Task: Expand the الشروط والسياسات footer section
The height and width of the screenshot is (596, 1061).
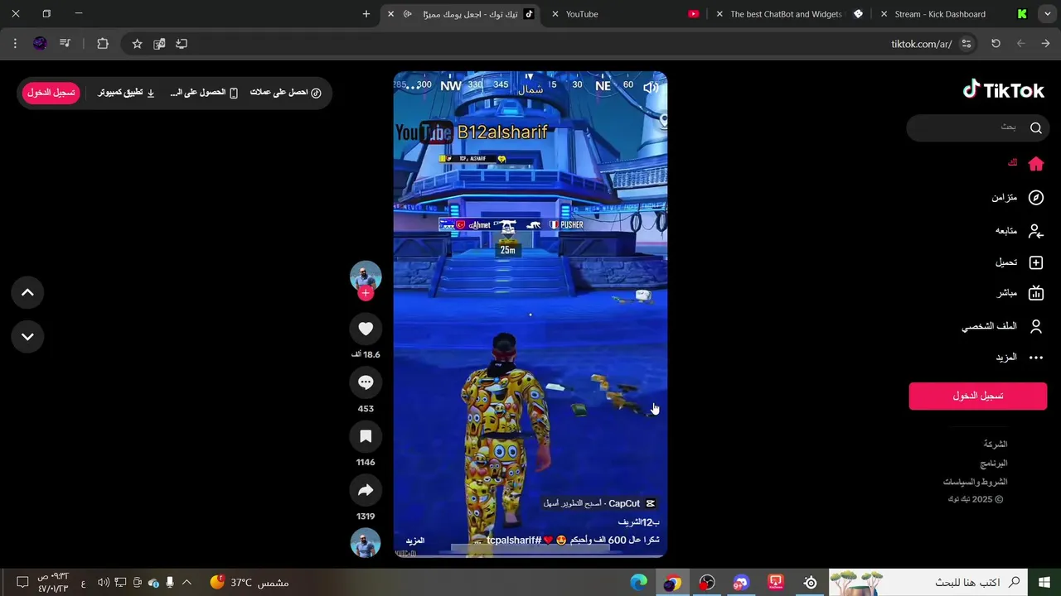Action: pos(975,482)
